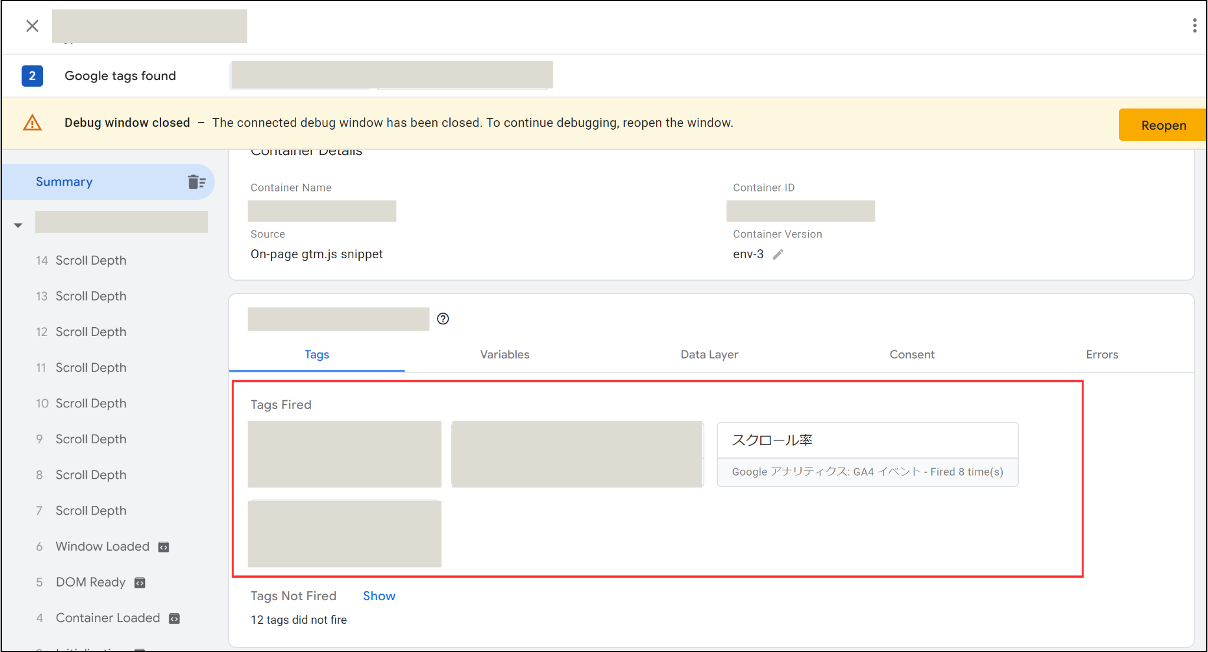Select event 14 Scroll Depth

coord(81,261)
